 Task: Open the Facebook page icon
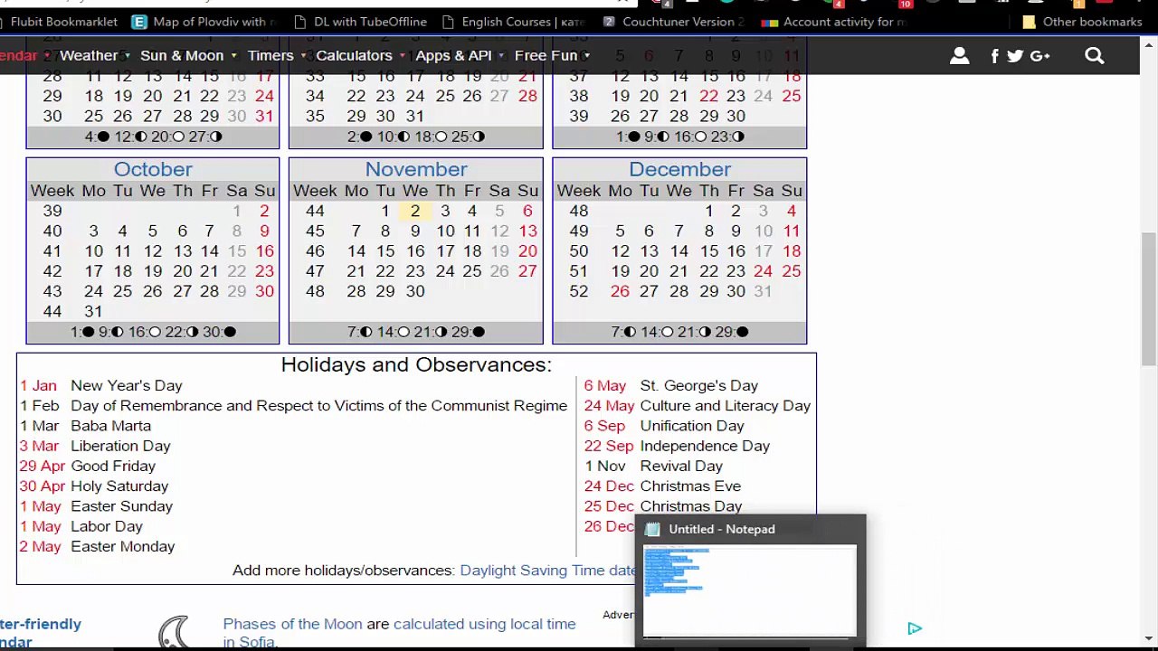(x=994, y=56)
